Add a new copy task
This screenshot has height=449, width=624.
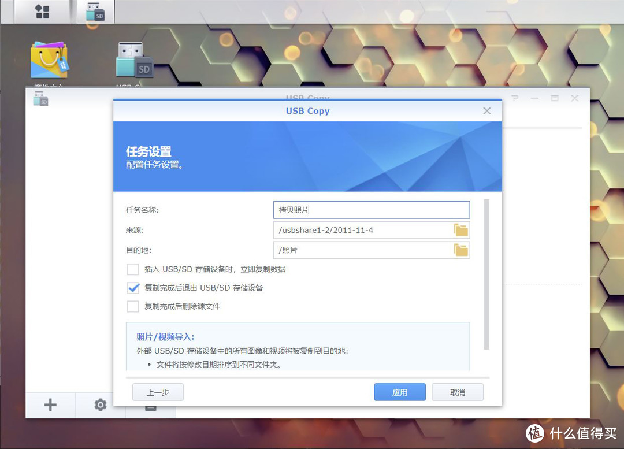(50, 405)
